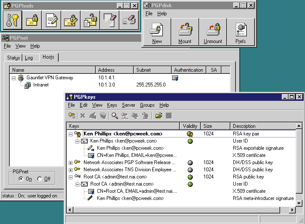This screenshot has width=305, height=224.
Task: Click Freespace Wipe disk icon in PGPtools
Action: (x=129, y=20)
